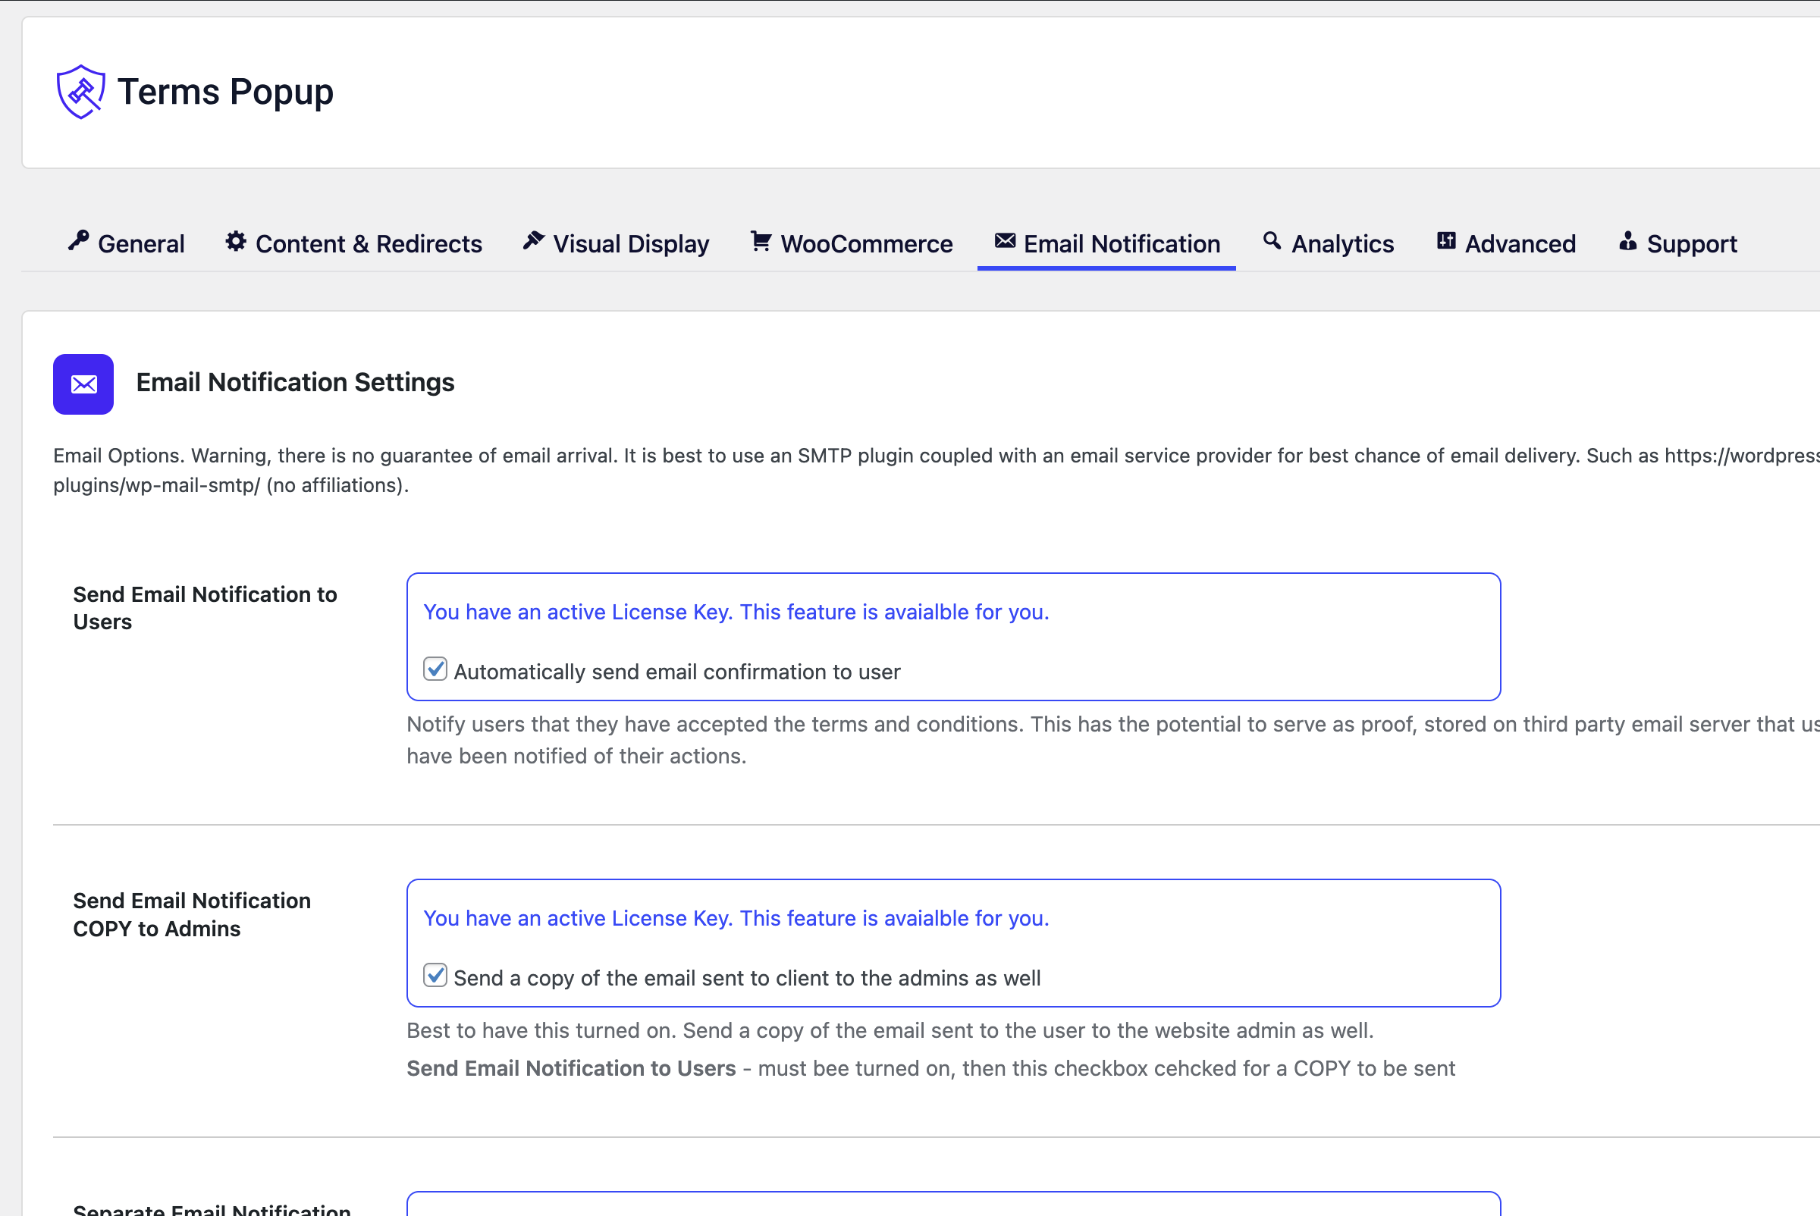Click the Terms Popup shield logo
1820x1216 pixels.
coord(80,92)
